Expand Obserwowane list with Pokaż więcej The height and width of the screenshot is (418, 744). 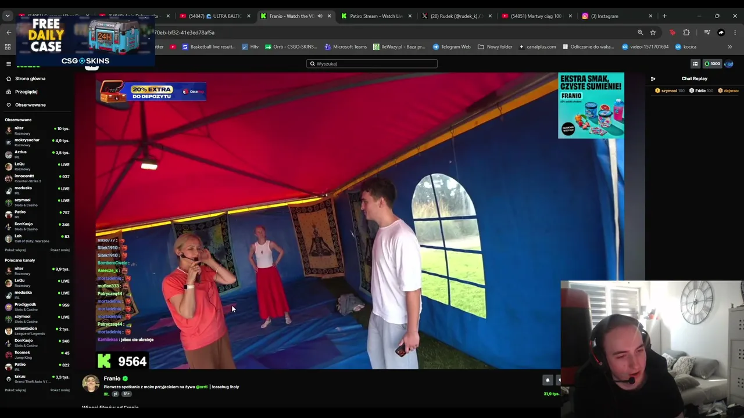coord(15,250)
